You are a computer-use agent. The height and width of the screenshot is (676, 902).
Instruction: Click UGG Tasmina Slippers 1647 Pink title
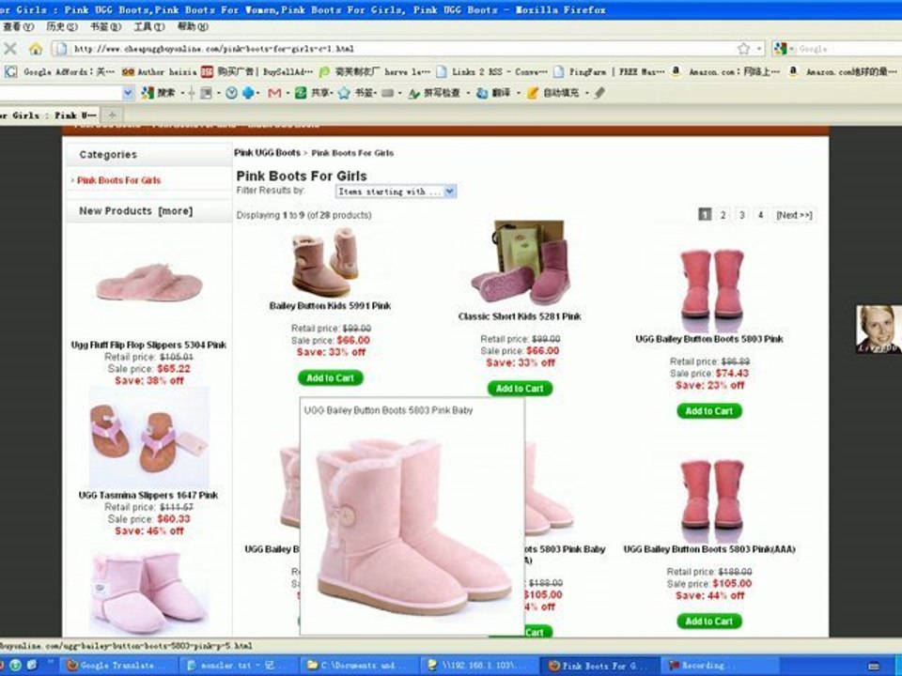[148, 495]
